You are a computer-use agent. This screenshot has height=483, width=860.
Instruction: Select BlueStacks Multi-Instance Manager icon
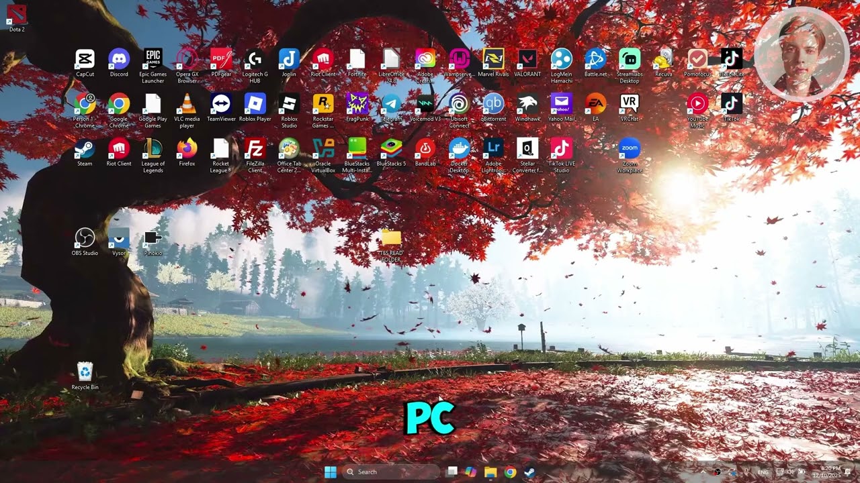(357, 155)
